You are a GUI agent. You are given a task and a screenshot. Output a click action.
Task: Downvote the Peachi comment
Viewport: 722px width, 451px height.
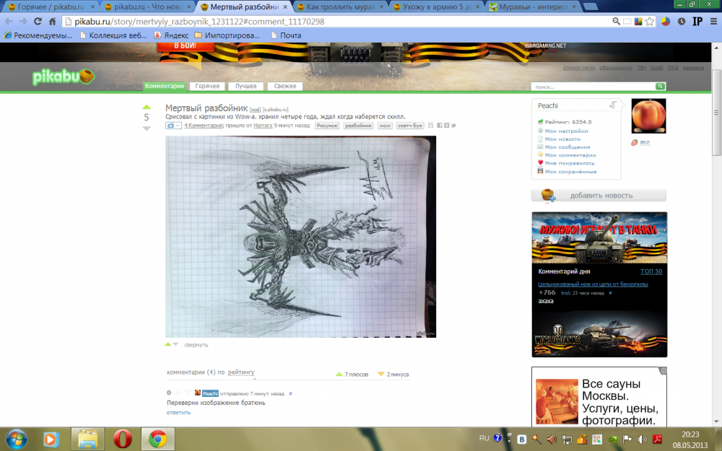tap(187, 393)
